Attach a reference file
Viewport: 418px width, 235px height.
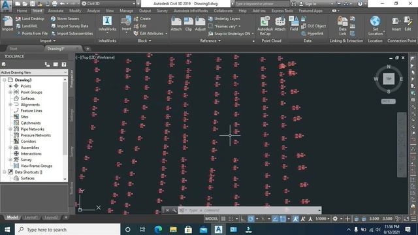click(176, 24)
